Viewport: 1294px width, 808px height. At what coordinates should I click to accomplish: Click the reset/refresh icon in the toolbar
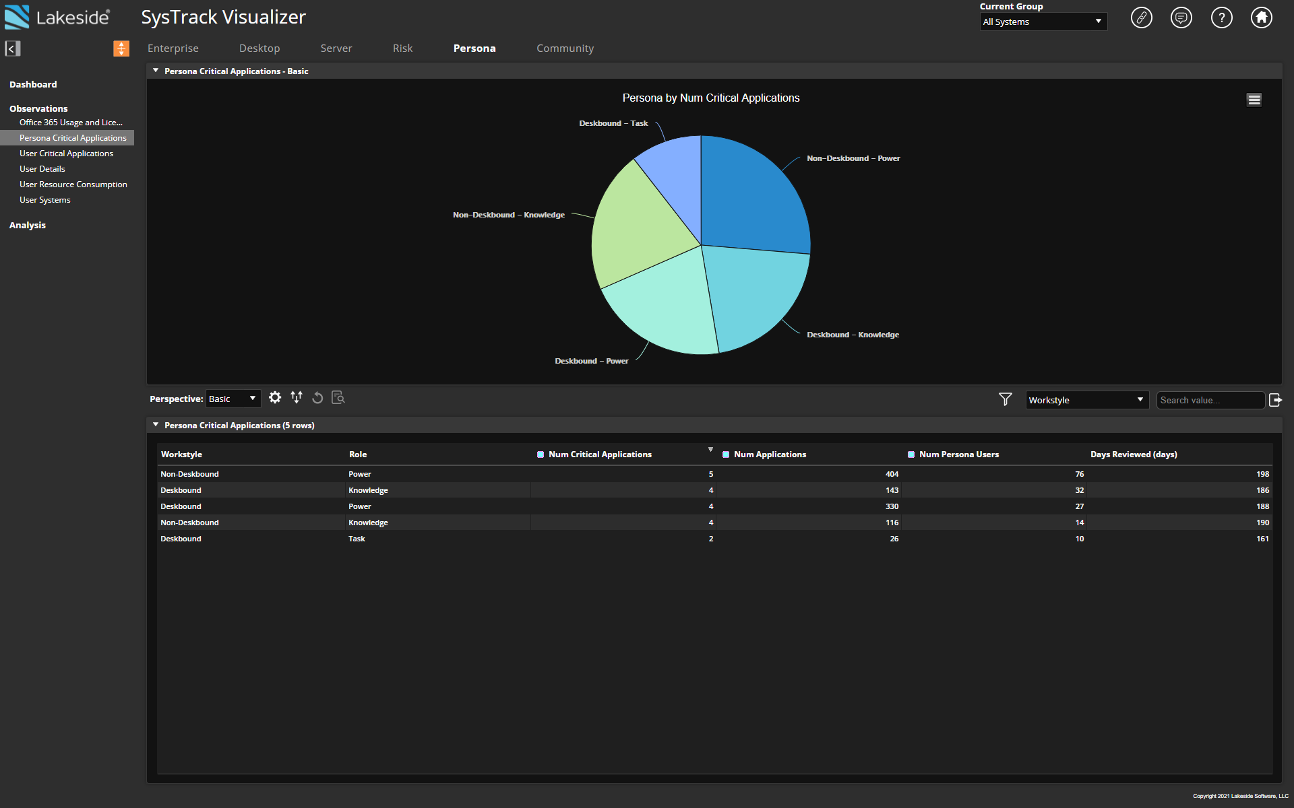(317, 397)
